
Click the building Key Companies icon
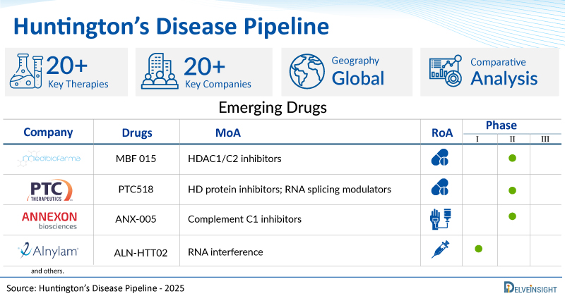[x=160, y=71]
